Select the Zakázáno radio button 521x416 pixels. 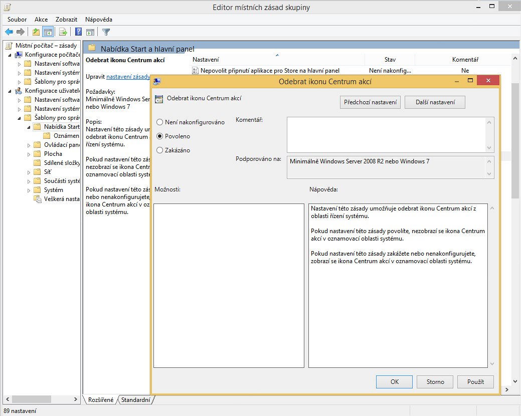pyautogui.click(x=159, y=150)
